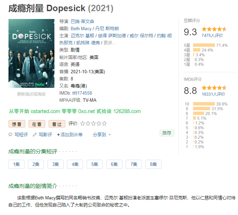The image size is (238, 215).
Task: Click the Douban 5星 71.4% bar
Action: (204, 45)
